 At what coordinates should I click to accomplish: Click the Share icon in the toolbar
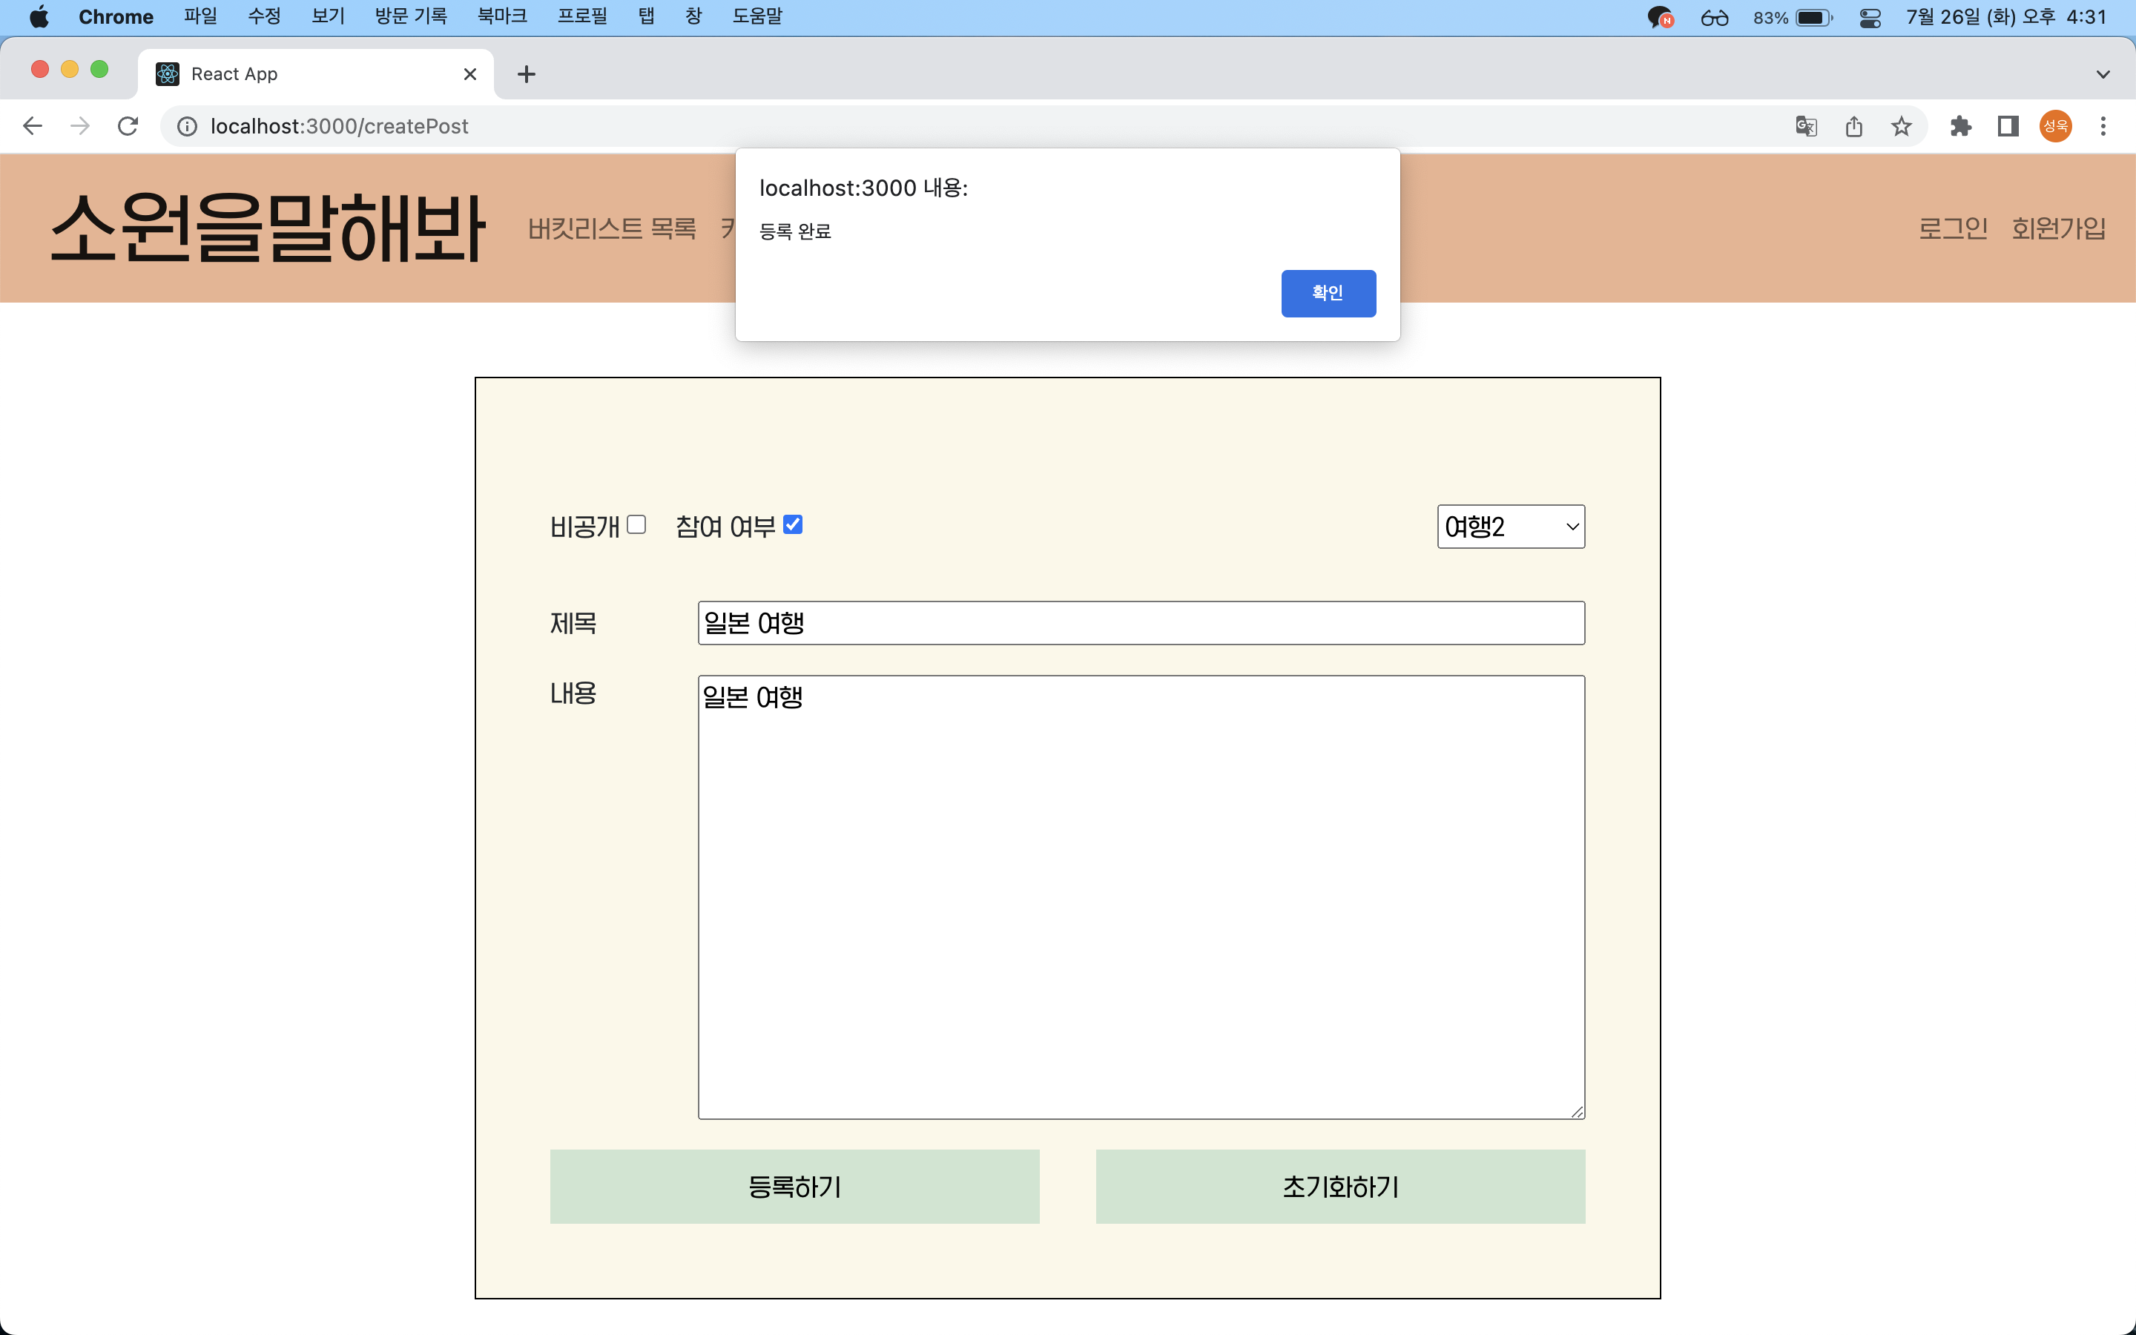1853,126
